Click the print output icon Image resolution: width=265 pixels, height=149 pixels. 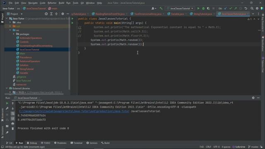click(13, 124)
